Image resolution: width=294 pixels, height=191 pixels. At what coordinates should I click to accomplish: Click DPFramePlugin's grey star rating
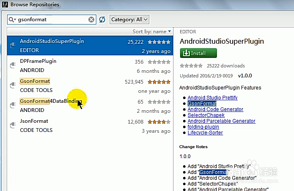159,62
